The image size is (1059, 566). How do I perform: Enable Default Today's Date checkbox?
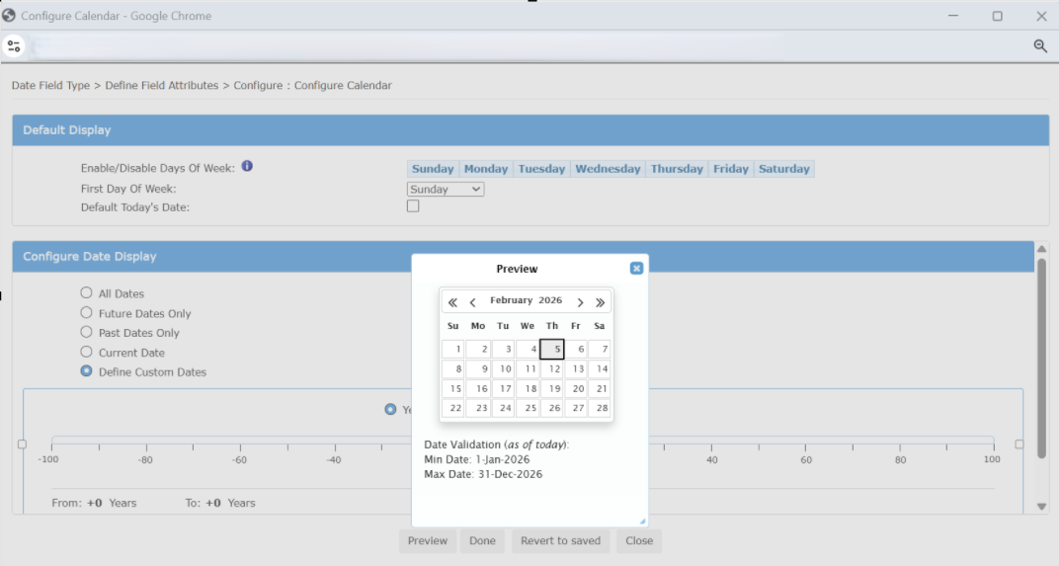click(413, 206)
